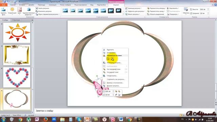Click mini toolbar Rotate icon
This screenshot has width=217, height=122.
tap(119, 95)
